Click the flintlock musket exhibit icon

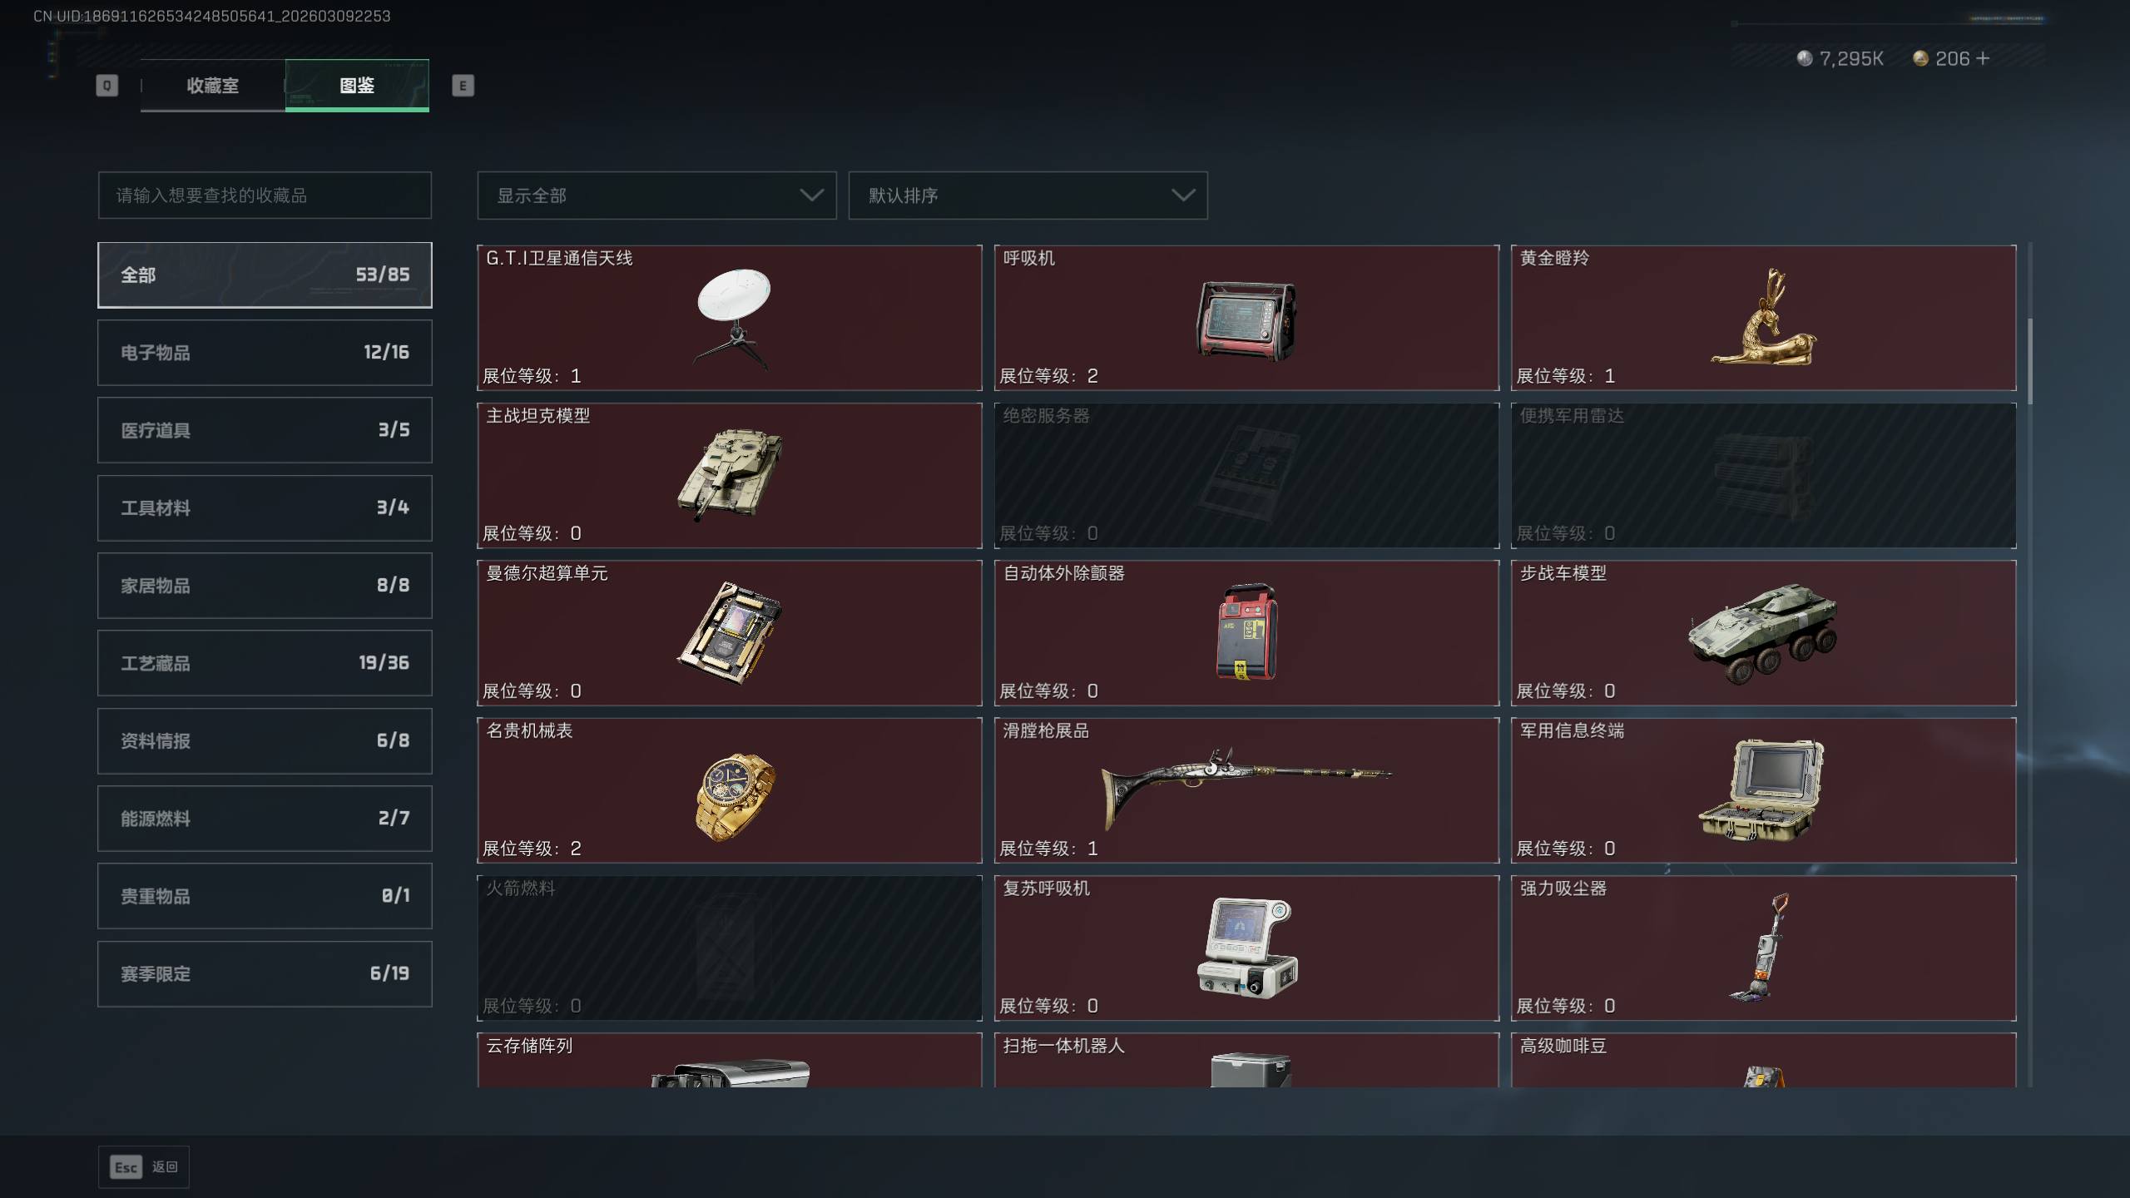(x=1246, y=786)
